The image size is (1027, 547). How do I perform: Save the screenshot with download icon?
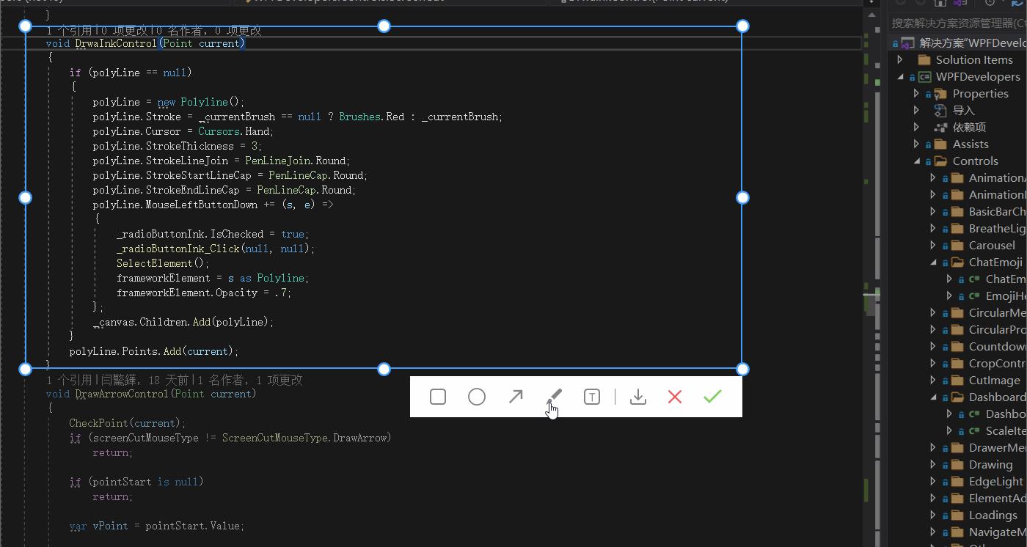[637, 397]
